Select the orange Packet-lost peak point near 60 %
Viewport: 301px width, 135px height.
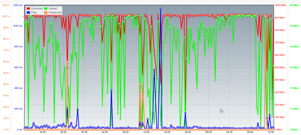[67, 62]
